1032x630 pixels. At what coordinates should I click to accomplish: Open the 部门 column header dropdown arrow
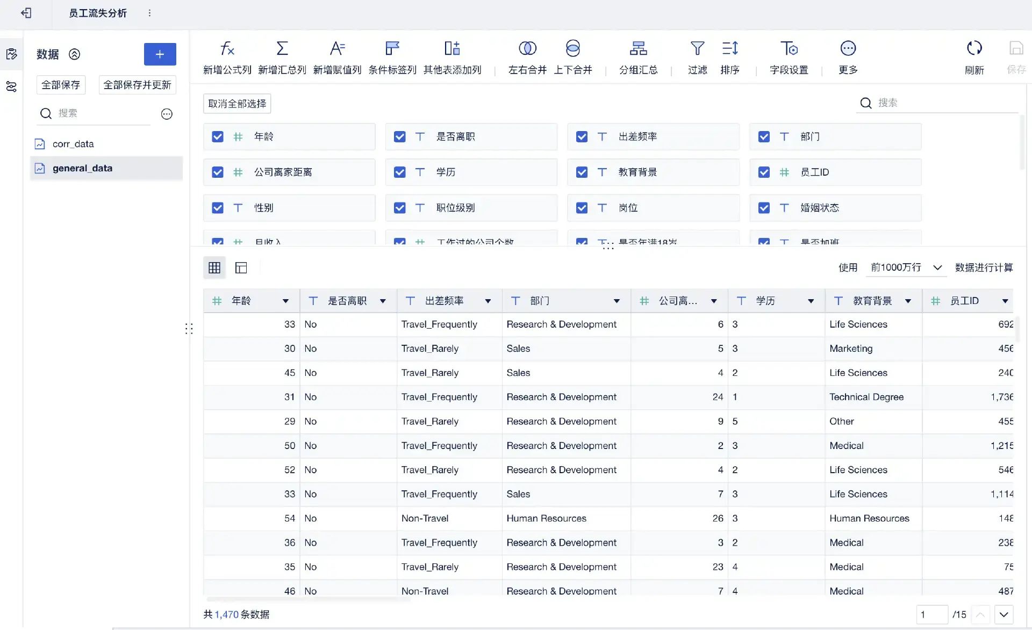[617, 301]
